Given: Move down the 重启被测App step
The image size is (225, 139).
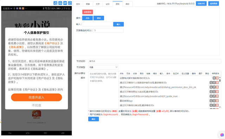Looking at the screenshot, I should tap(214, 101).
